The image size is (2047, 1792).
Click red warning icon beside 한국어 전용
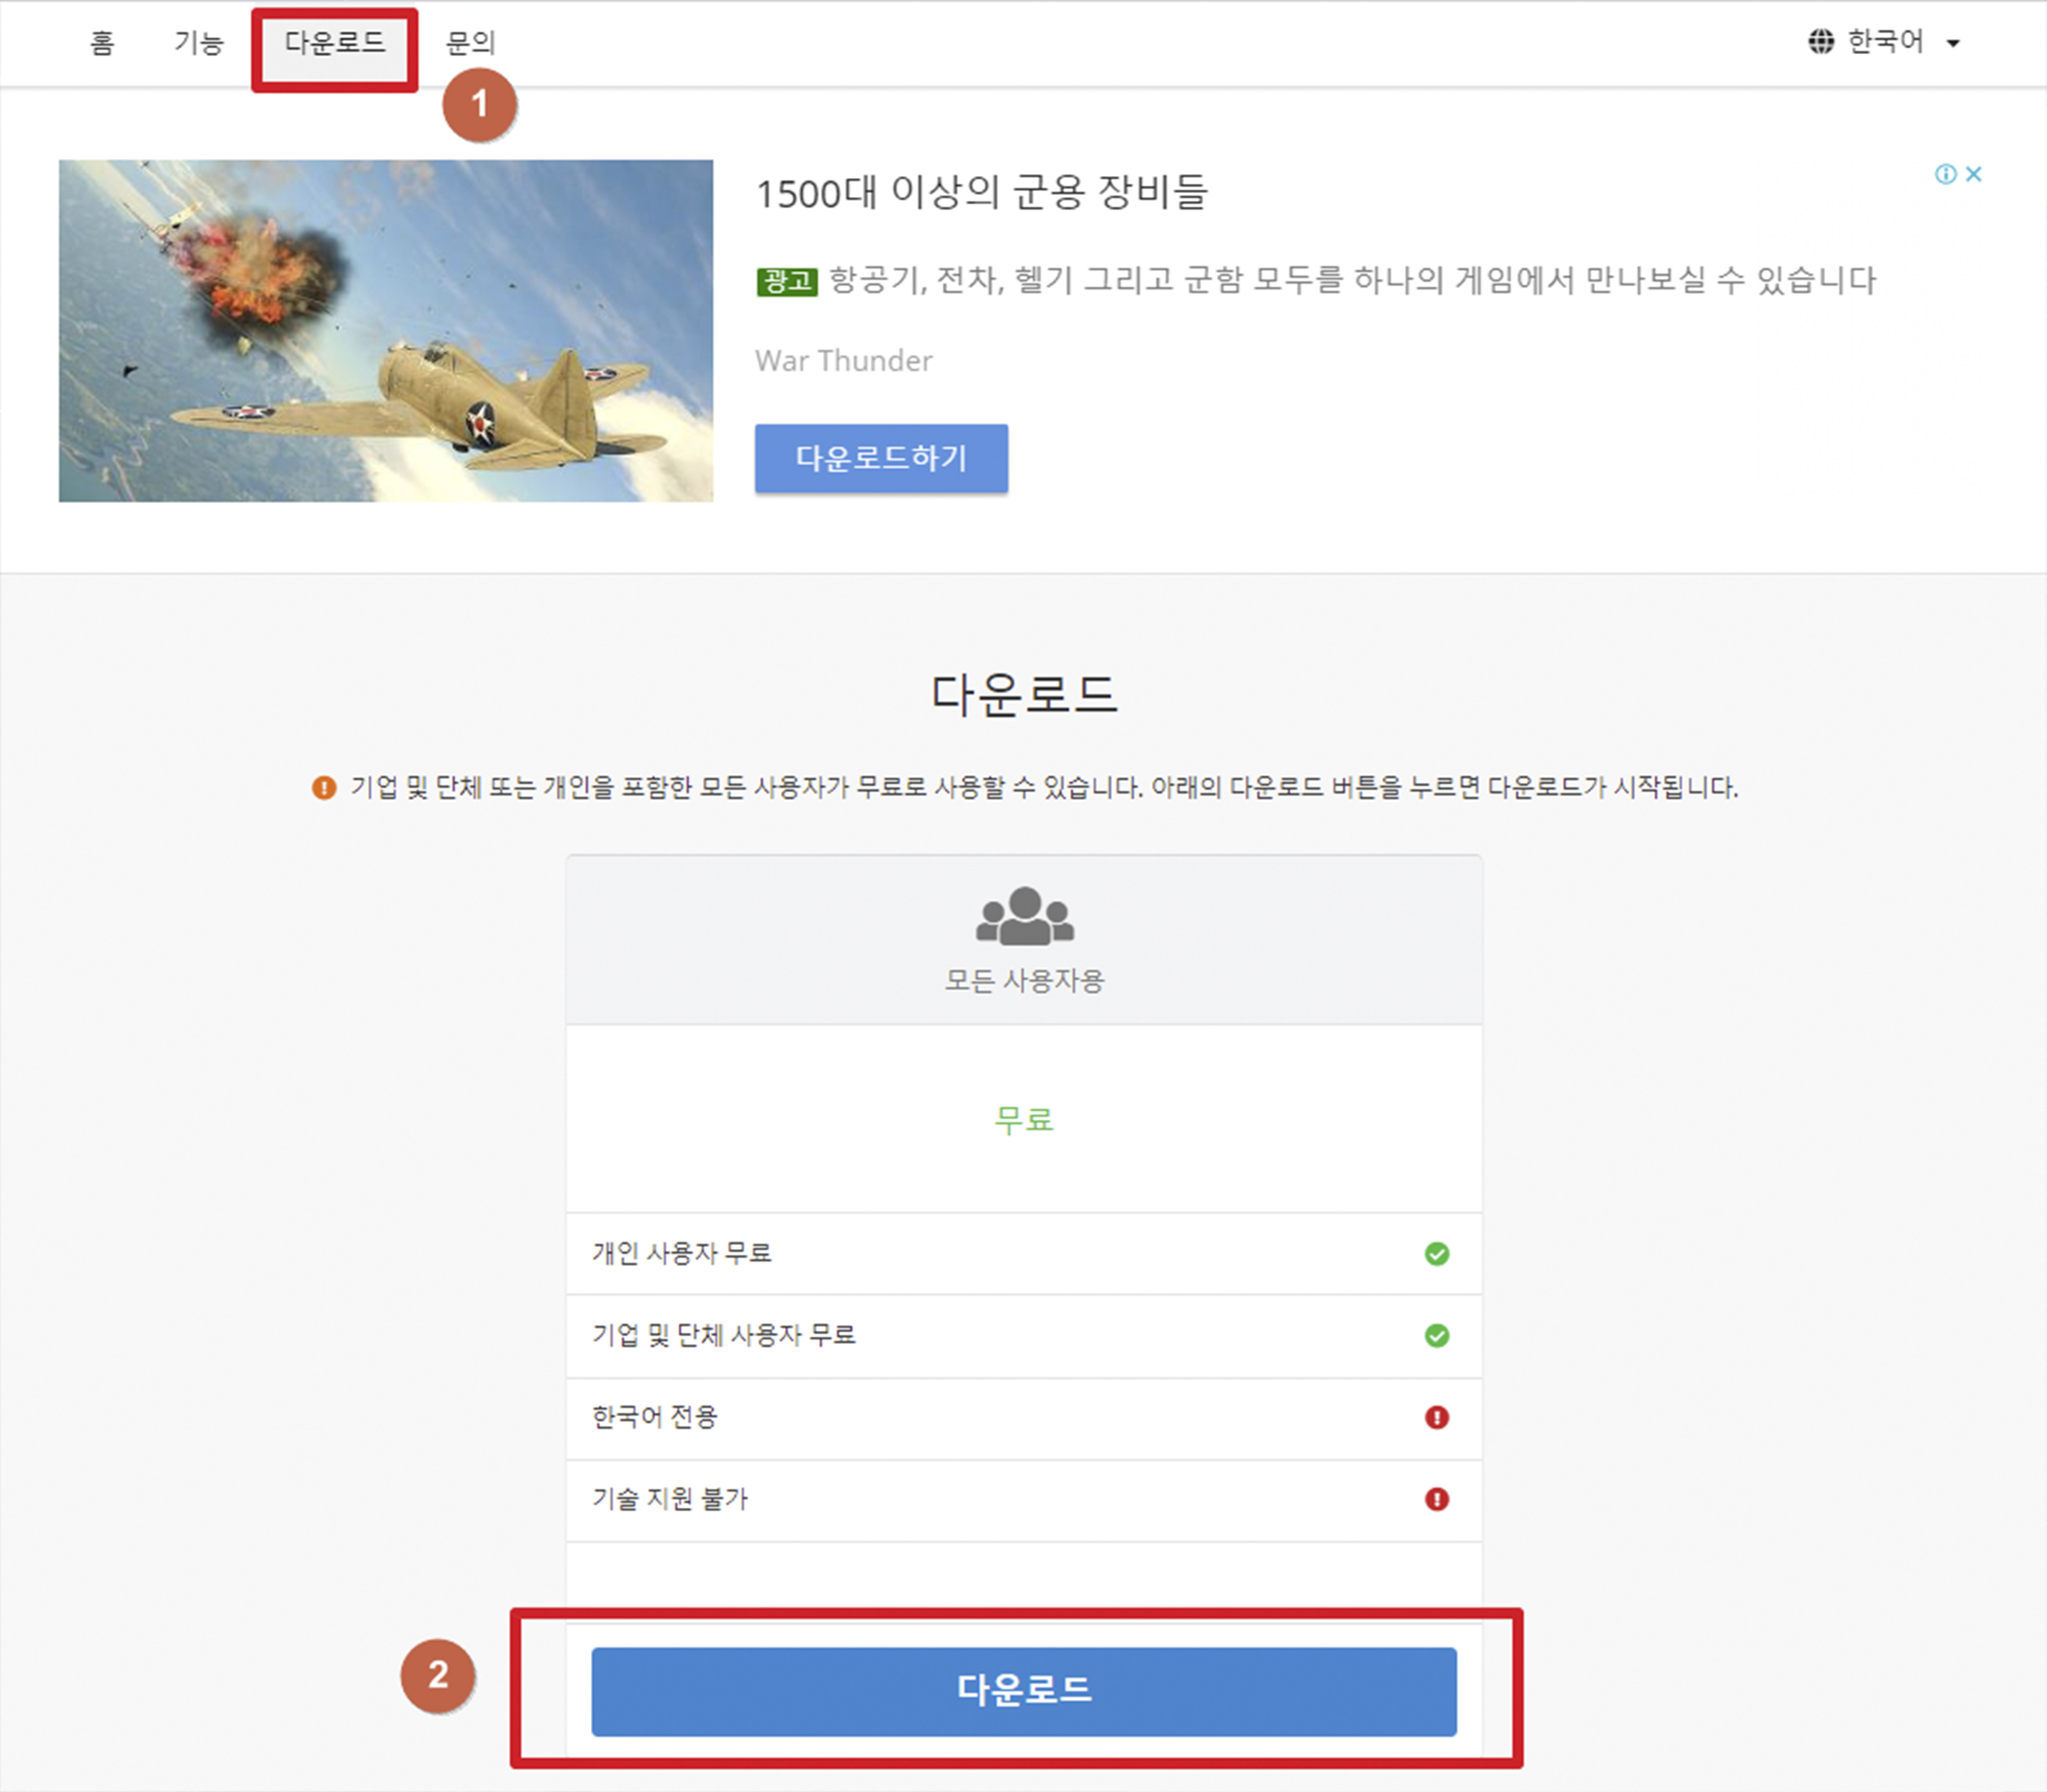coord(1436,1417)
